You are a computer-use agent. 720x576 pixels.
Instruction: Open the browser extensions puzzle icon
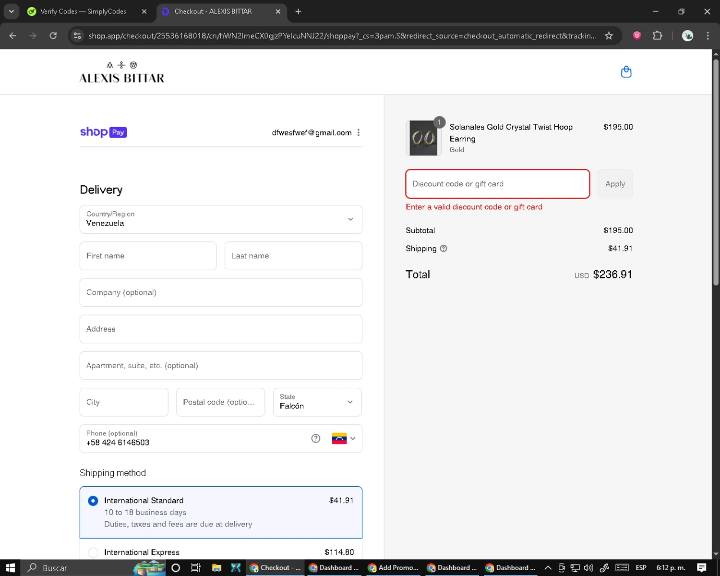pyautogui.click(x=658, y=36)
